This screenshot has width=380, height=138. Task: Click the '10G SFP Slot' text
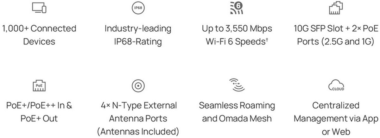314,28
